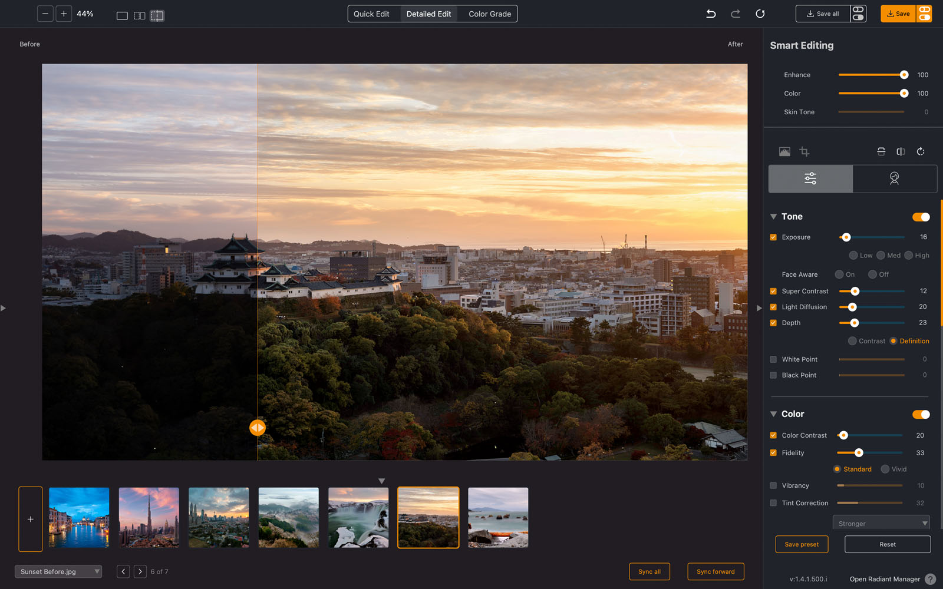Flip the image vertically

pyautogui.click(x=881, y=151)
